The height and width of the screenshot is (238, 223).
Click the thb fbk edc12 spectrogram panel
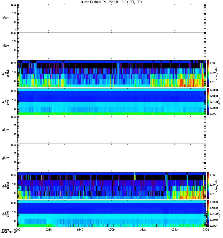pos(112,73)
